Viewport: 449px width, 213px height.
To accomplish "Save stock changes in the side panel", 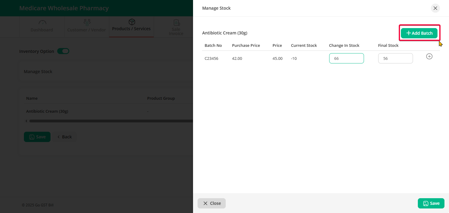I will [x=431, y=203].
